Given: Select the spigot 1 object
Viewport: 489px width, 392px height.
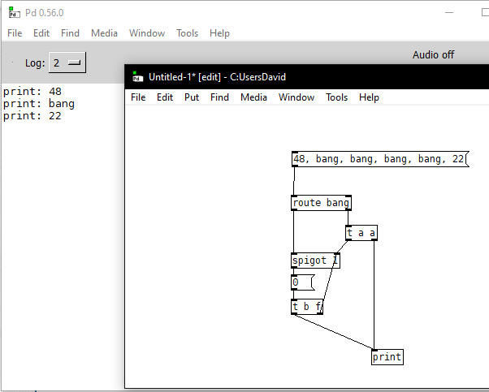Looking at the screenshot, I should coord(315,261).
